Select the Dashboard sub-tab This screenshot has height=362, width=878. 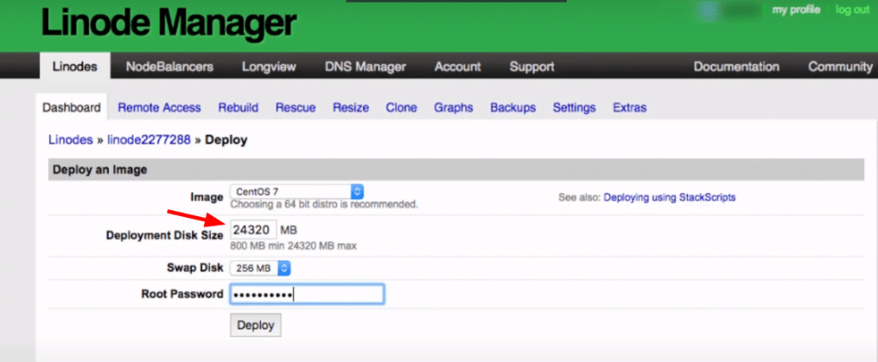click(72, 107)
